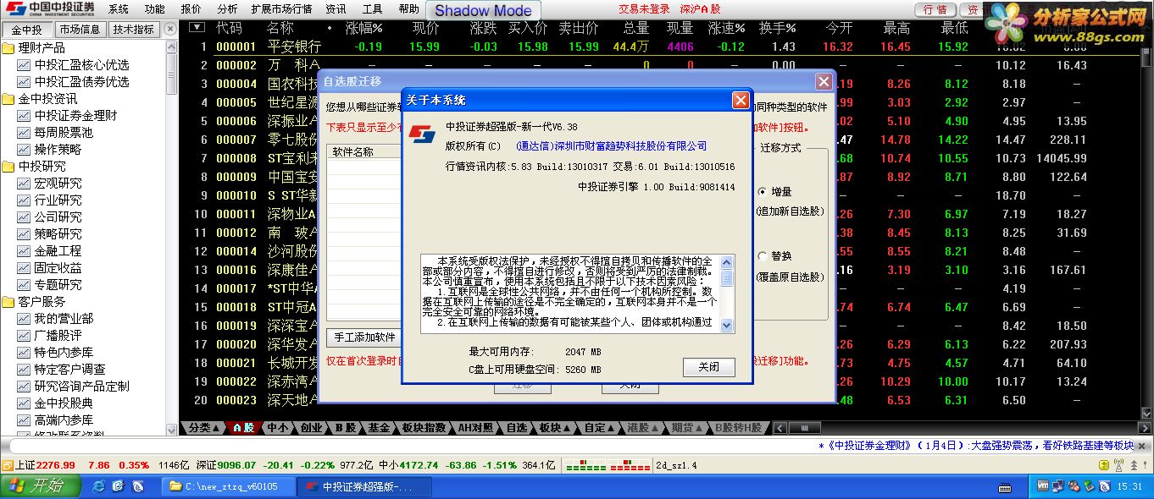Click the antenna connection icon in status bar
Image resolution: width=1154 pixels, height=499 pixels.
click(x=1118, y=465)
